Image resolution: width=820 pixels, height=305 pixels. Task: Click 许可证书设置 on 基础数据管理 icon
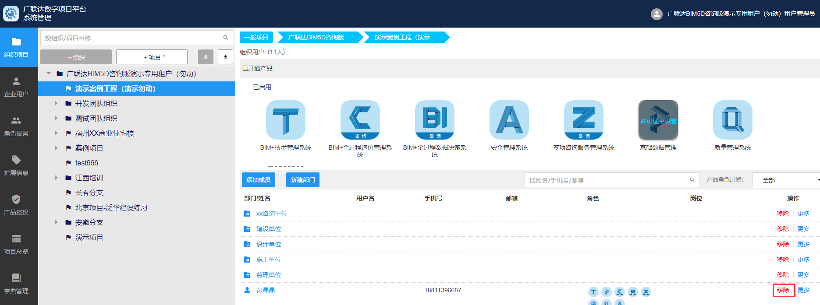[x=658, y=121]
